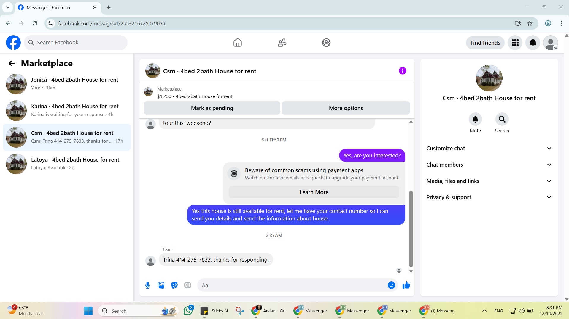The image size is (569, 319).
Task: Select the Messenger | Facebook tab
Action: point(58,7)
